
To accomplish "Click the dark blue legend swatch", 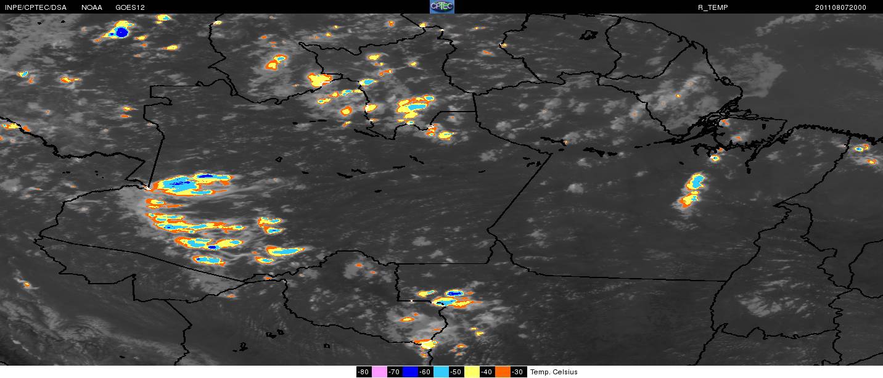I will 410,372.
